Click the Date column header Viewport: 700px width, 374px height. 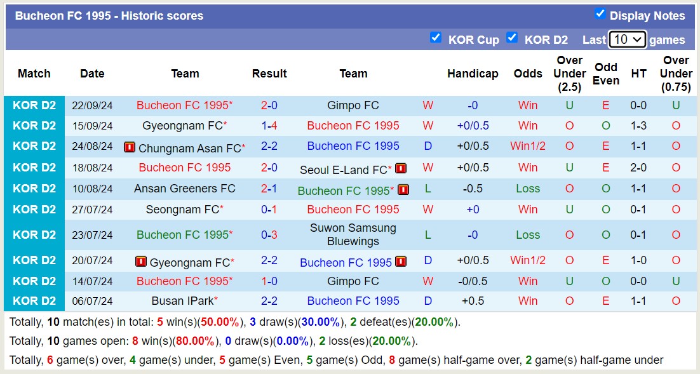tap(92, 74)
